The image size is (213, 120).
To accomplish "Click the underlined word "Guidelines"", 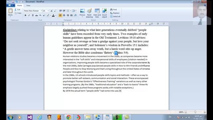I will click(x=70, y=30).
